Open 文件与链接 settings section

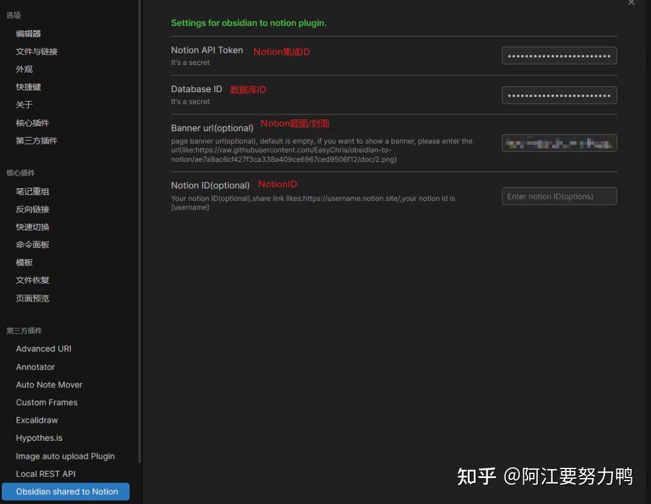[37, 51]
